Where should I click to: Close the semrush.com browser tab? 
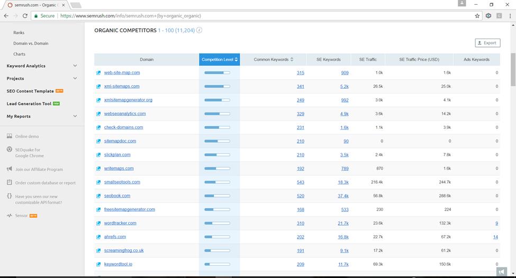point(64,5)
